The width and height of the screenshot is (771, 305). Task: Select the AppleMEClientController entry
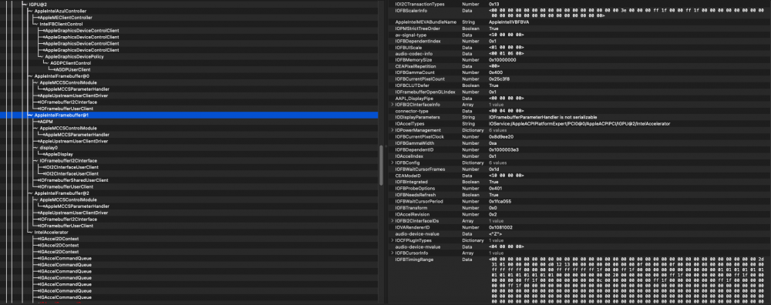pyautogui.click(x=66, y=17)
